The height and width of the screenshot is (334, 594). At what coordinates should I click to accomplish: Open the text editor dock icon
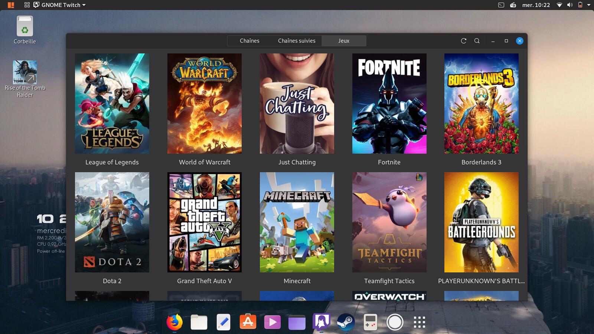pos(223,322)
